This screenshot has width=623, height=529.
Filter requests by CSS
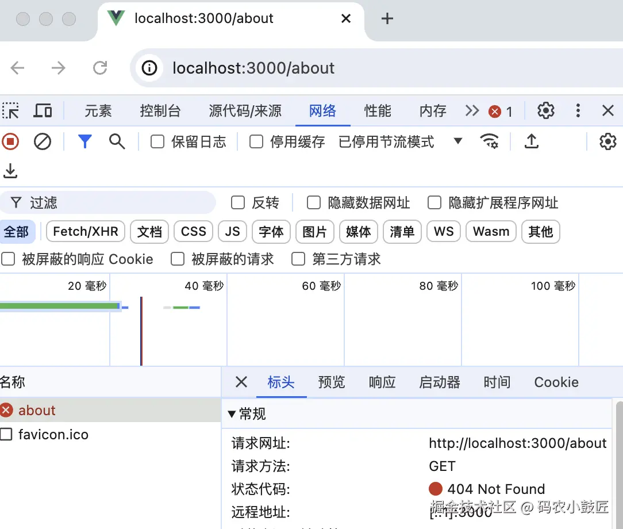194,231
